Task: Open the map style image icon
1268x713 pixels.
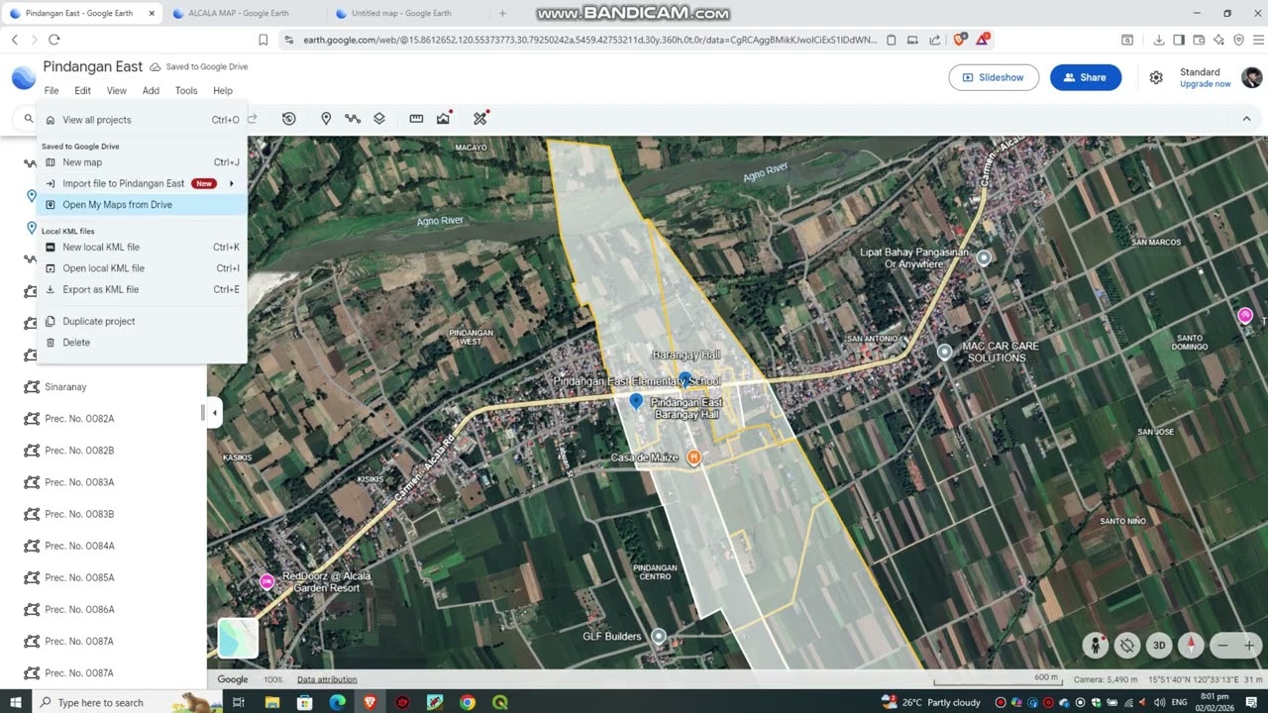Action: pos(443,119)
